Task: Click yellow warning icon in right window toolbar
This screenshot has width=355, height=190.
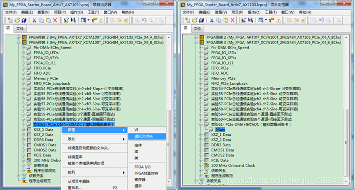Action: 278,21
